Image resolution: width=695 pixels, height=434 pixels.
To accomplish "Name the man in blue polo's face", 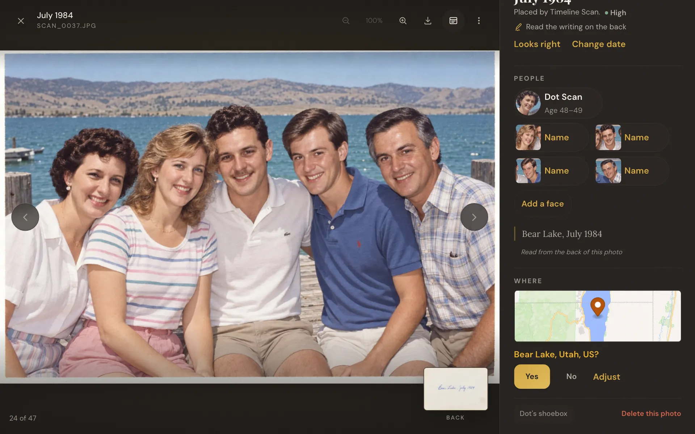I will tap(551, 171).
